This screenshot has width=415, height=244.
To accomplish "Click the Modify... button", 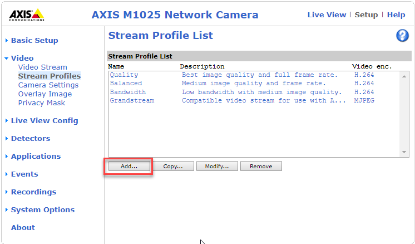I will pyautogui.click(x=217, y=166).
